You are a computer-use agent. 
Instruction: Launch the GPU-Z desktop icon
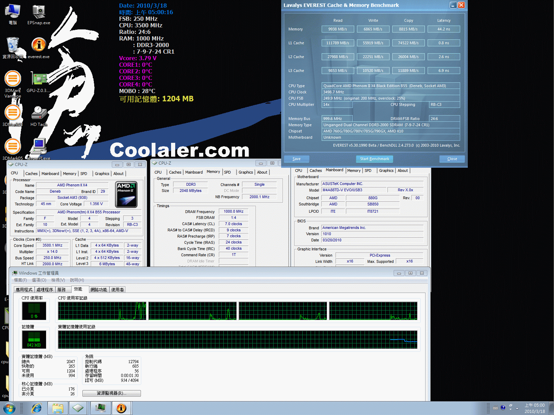[39, 82]
